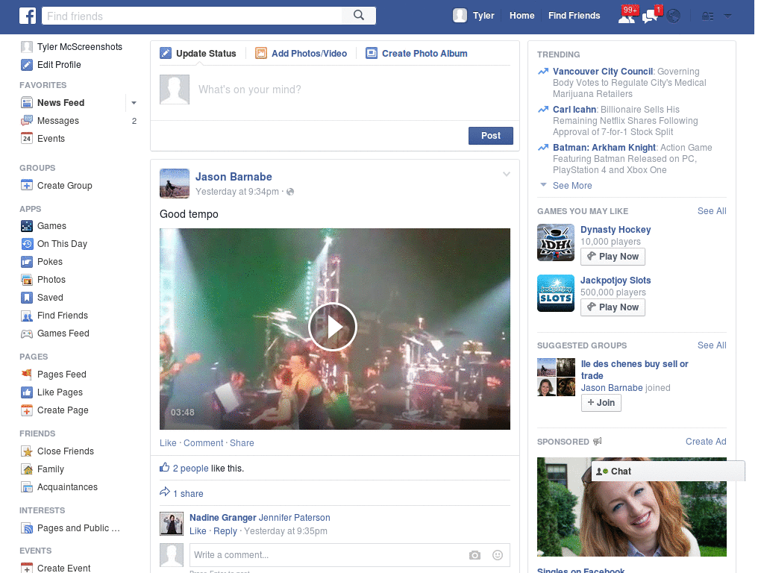Click the Like Pages thumbs-up icon

point(27,392)
